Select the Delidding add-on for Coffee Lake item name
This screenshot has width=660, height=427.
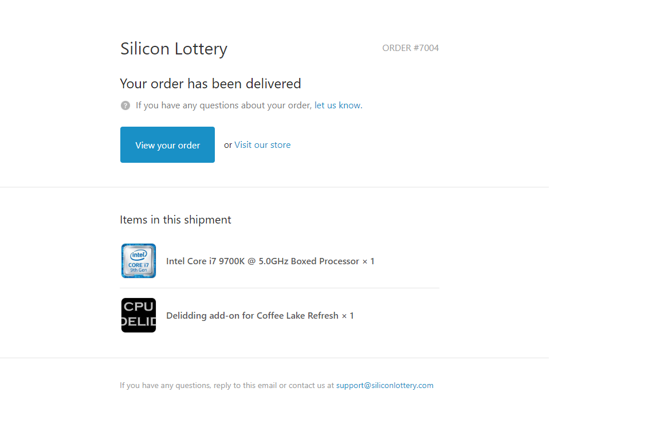pyautogui.click(x=252, y=315)
